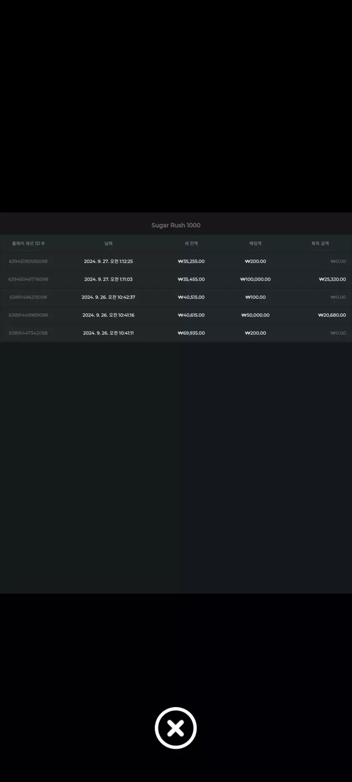Click the 새 잔액 column header
Viewport: 352px width, 782px height.
click(x=191, y=243)
